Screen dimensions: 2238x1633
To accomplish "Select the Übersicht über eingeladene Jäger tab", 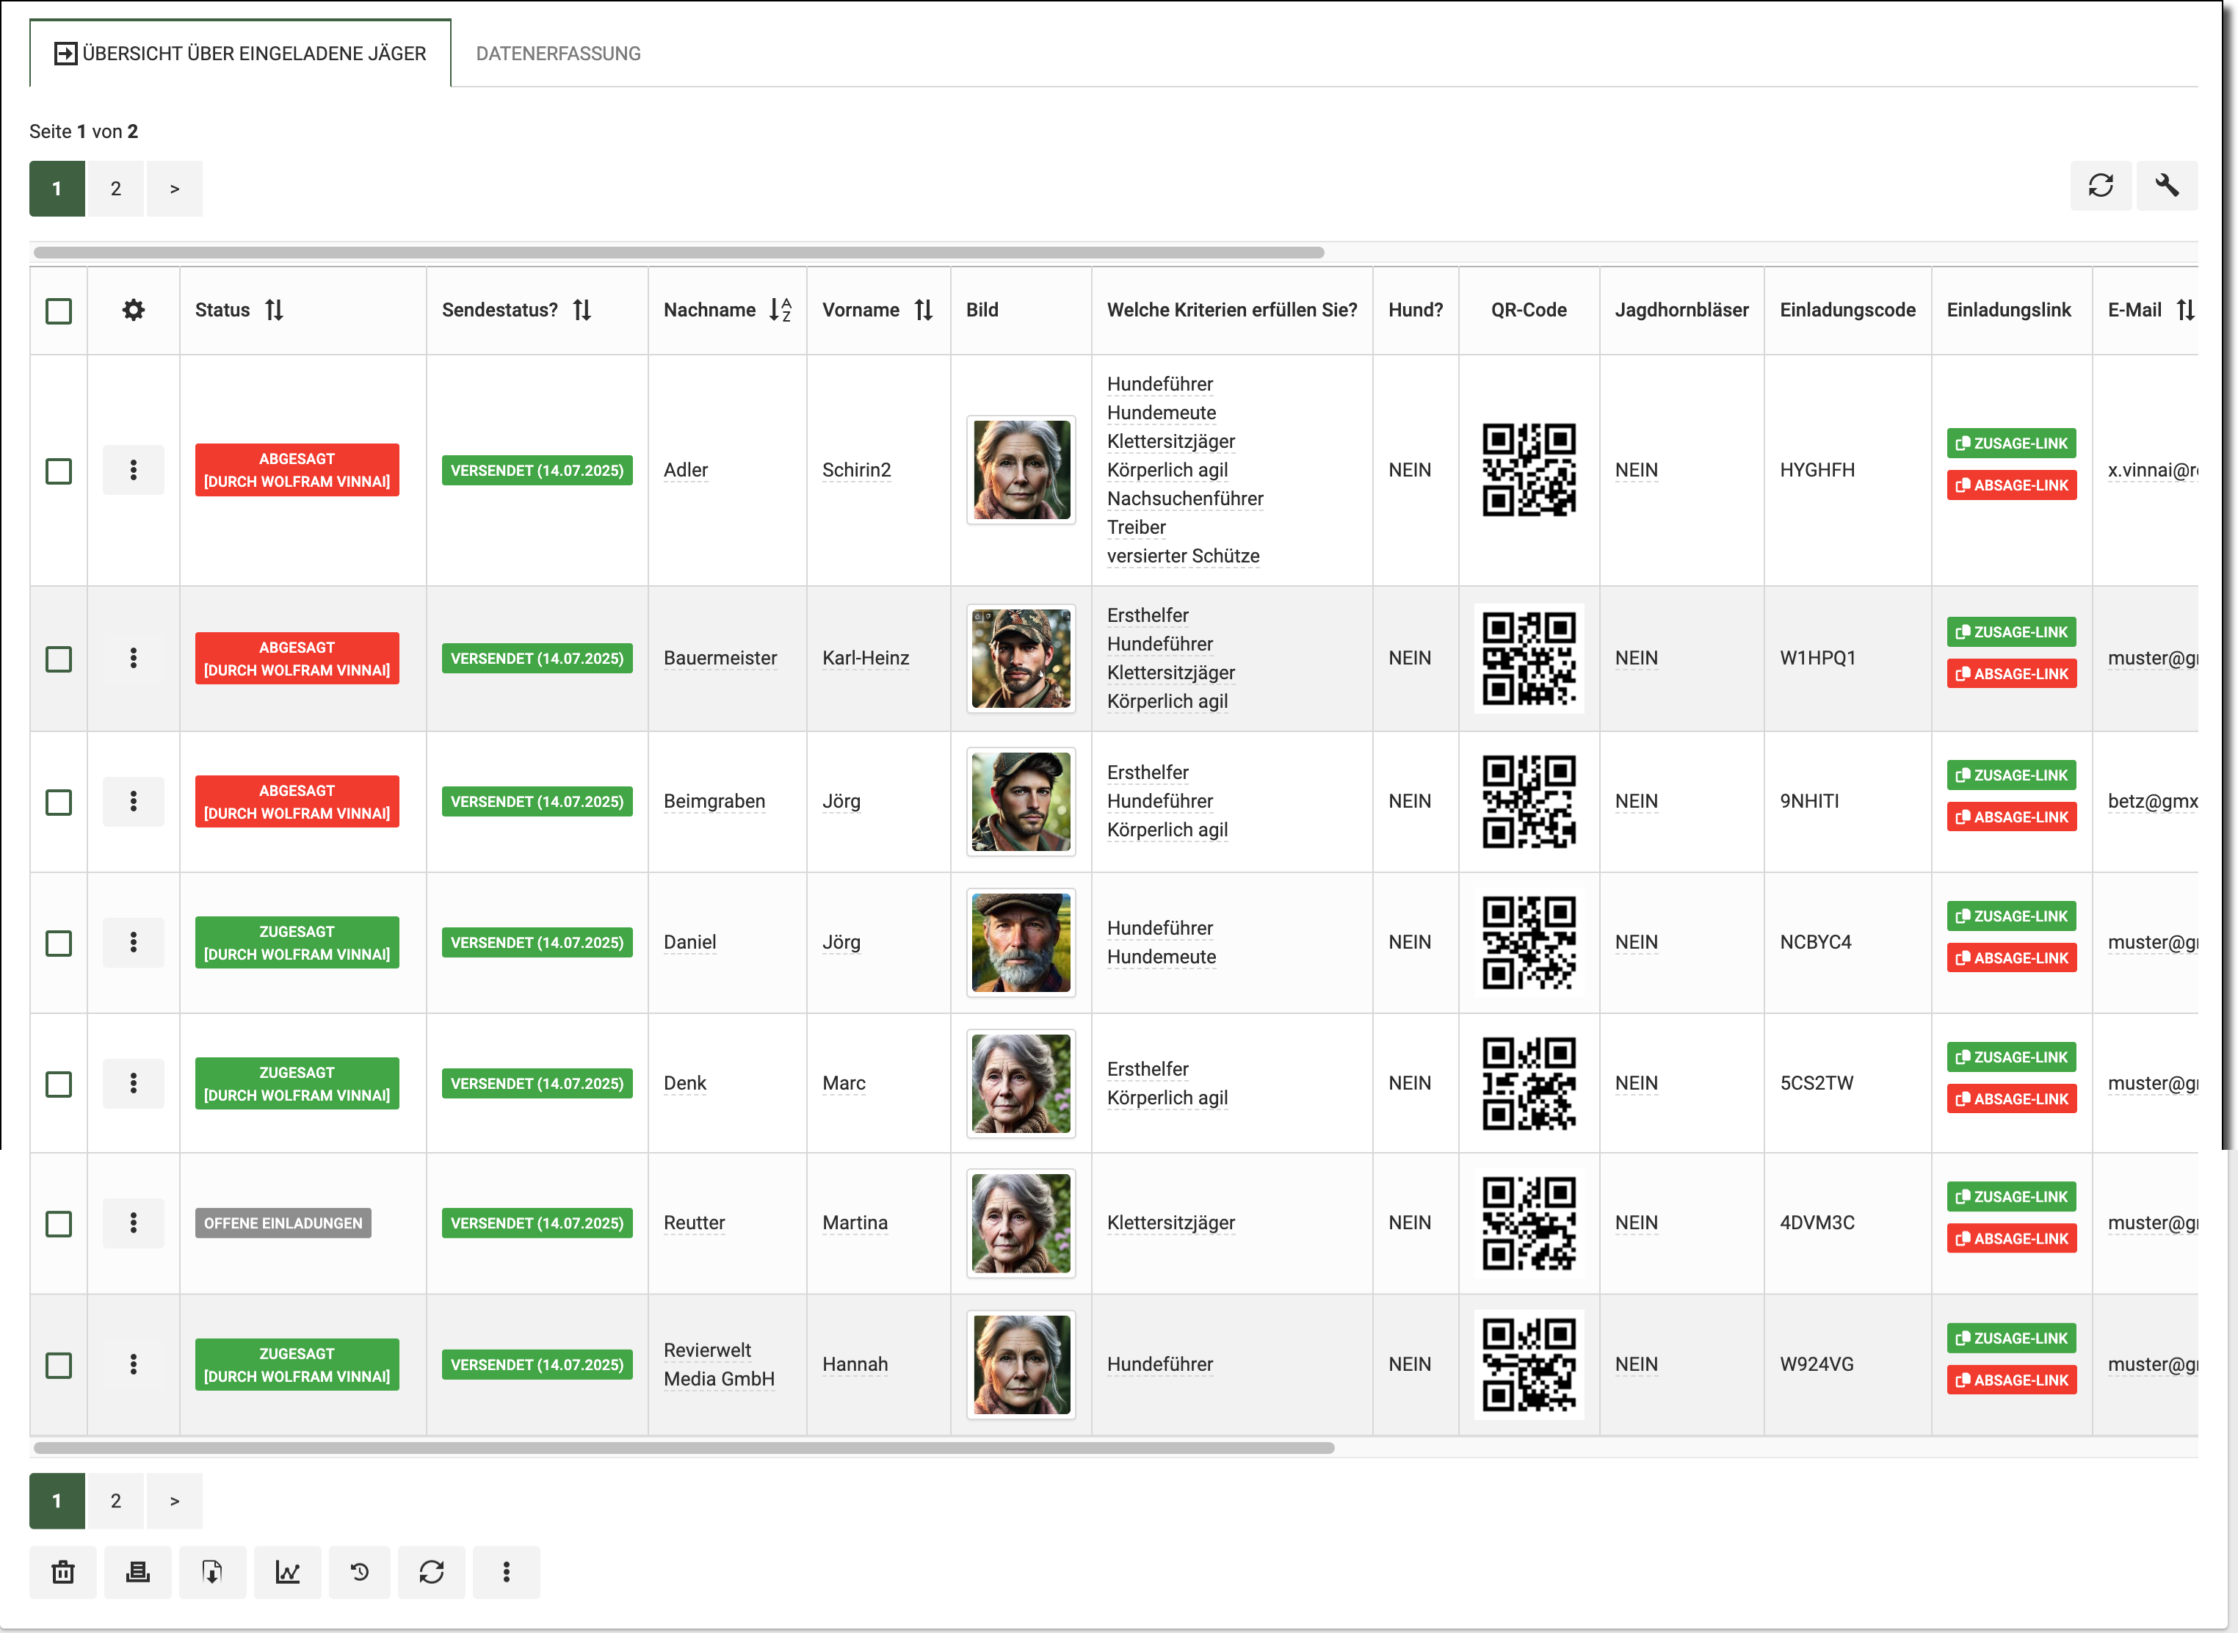I will 240,54.
